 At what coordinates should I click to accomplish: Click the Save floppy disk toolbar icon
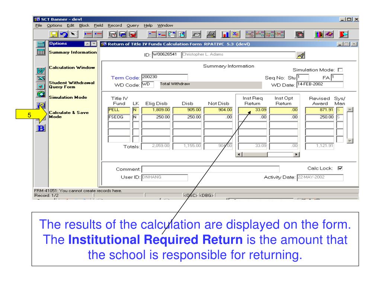54,35
